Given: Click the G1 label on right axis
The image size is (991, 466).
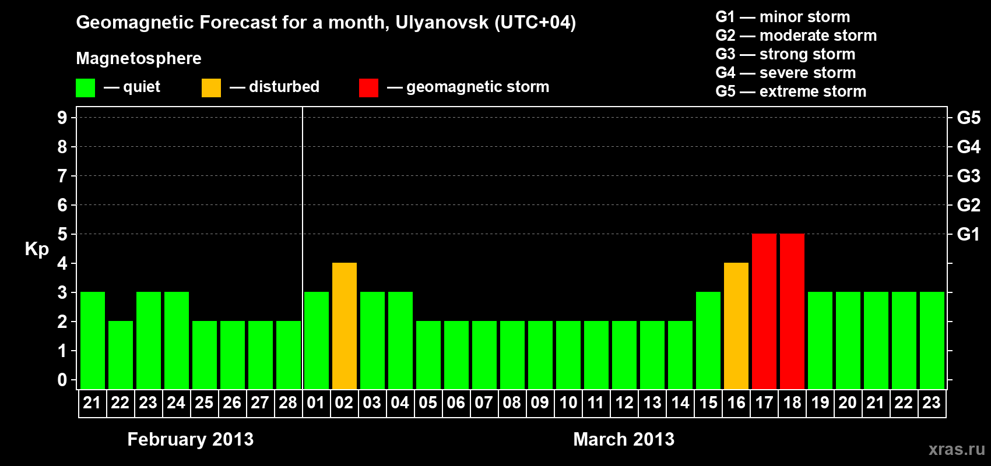Looking at the screenshot, I should click(x=968, y=234).
